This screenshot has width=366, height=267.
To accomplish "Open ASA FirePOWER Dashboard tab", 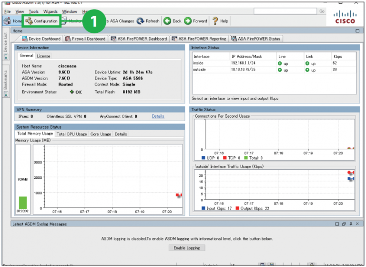I will (x=139, y=39).
